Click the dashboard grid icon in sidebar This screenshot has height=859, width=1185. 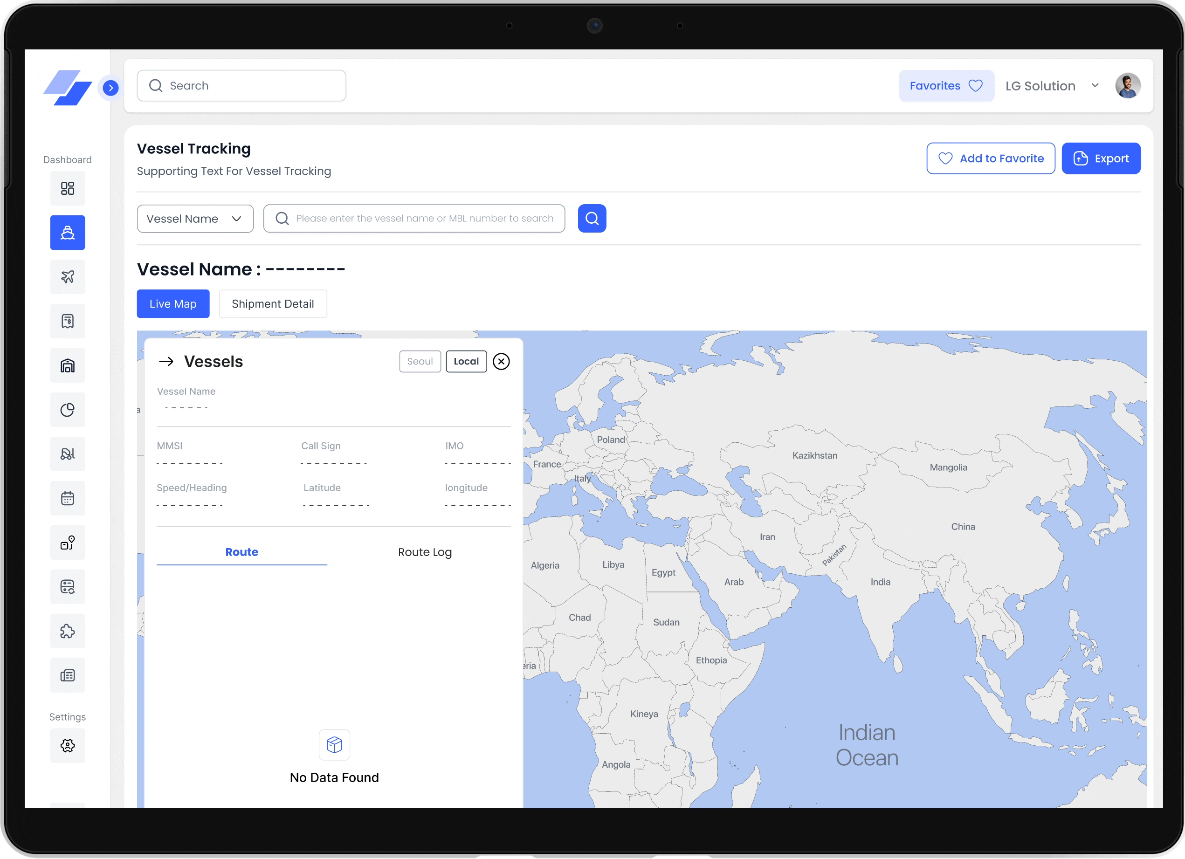tap(68, 188)
